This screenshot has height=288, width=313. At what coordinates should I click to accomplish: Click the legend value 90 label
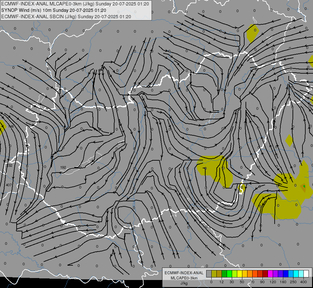262,282
